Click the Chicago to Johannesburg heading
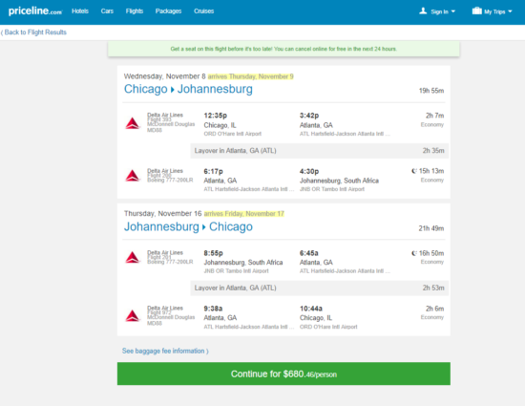The height and width of the screenshot is (406, 525). [188, 89]
